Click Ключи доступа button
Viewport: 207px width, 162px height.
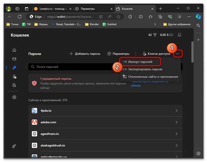(156, 54)
